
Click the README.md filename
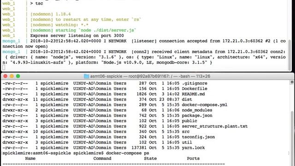[193, 94]
